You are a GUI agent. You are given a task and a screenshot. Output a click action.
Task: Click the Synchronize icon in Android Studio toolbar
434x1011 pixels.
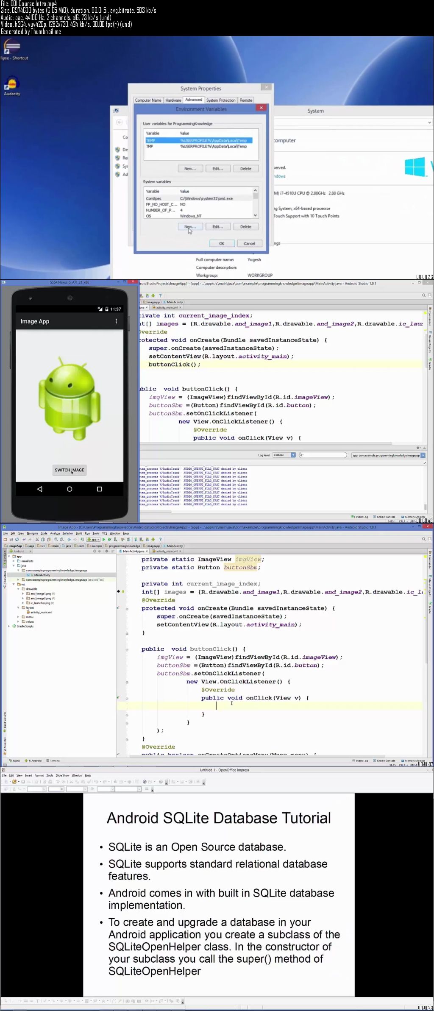coord(17,540)
